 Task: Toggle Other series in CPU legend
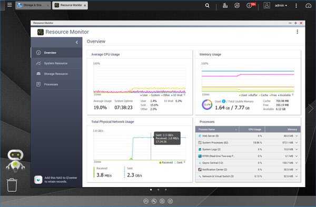(x=165, y=95)
